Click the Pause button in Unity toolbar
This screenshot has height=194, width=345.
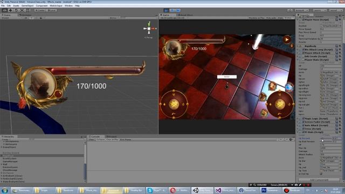(x=172, y=10)
